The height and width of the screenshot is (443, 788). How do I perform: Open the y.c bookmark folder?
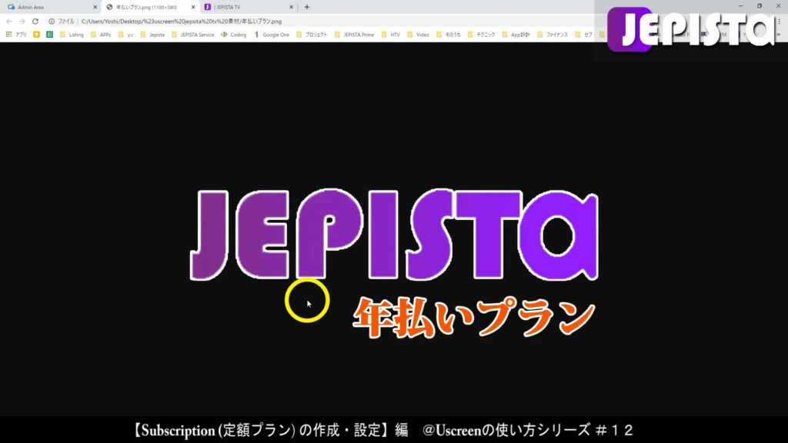[x=125, y=35]
